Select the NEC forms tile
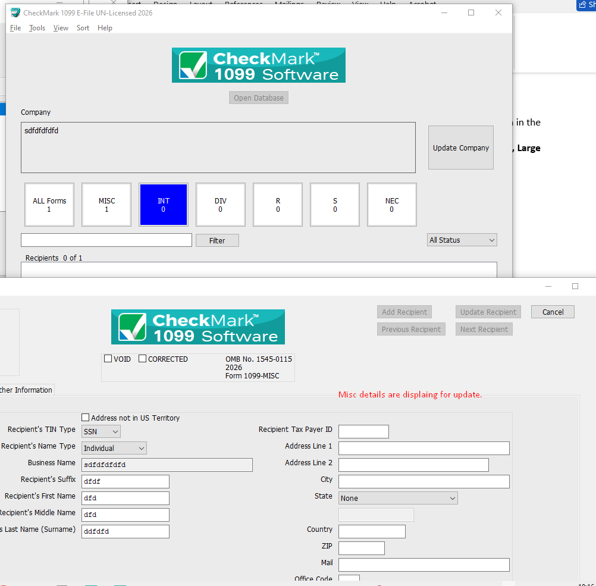The width and height of the screenshot is (596, 586). pyautogui.click(x=392, y=205)
